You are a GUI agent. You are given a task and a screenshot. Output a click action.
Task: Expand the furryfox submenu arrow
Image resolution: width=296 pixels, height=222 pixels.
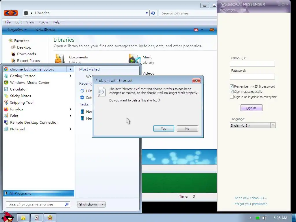[x=71, y=109]
